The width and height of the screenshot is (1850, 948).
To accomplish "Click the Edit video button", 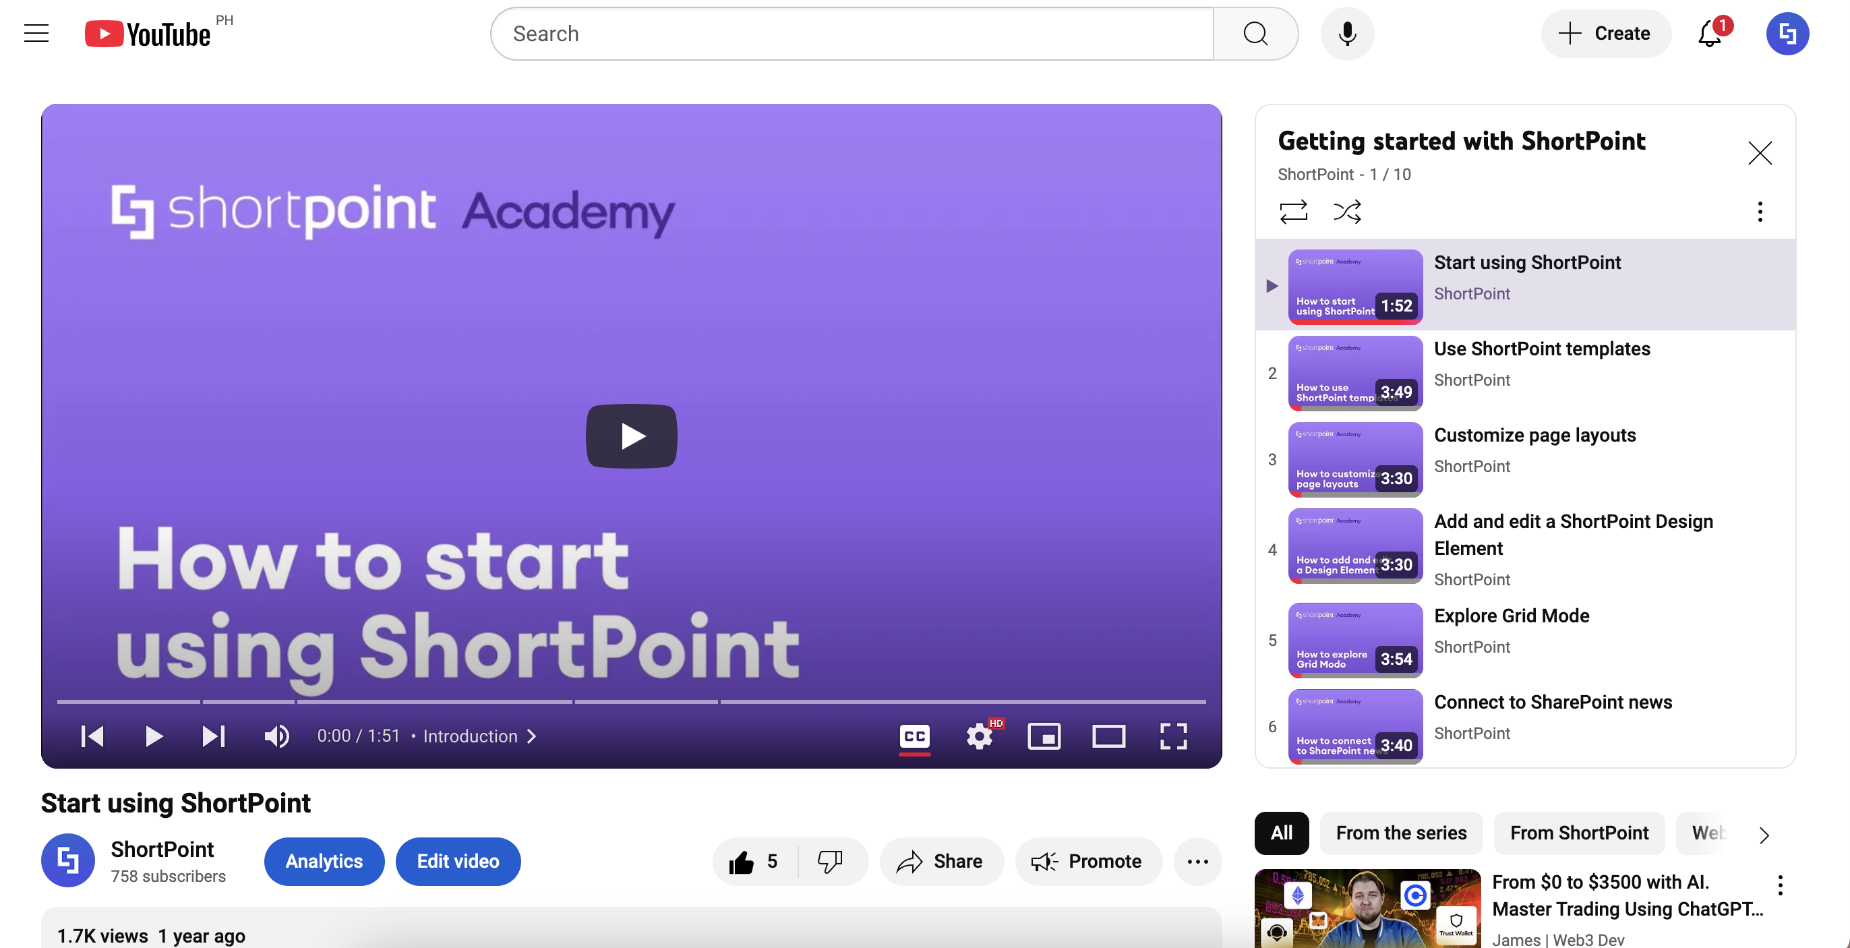I will tap(458, 861).
